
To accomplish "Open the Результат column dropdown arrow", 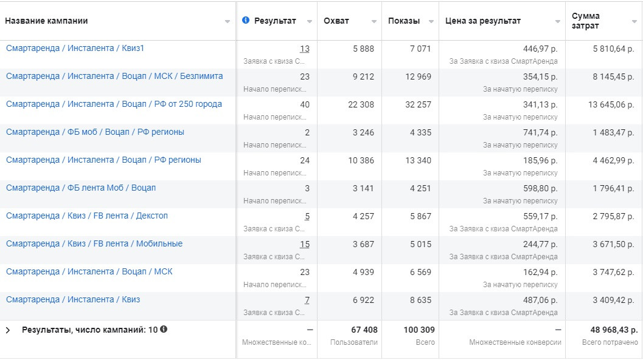I will (309, 21).
